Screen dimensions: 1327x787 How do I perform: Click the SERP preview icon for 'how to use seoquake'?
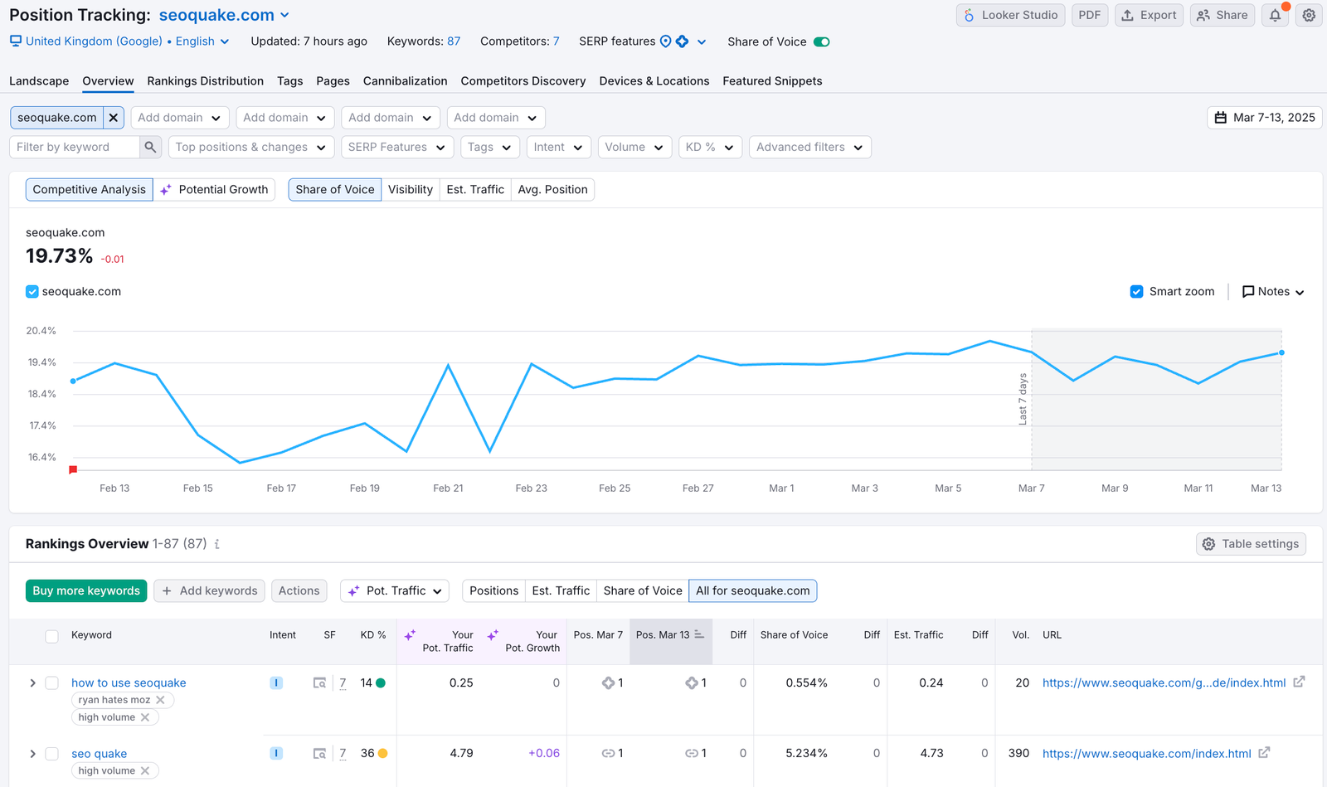[319, 683]
